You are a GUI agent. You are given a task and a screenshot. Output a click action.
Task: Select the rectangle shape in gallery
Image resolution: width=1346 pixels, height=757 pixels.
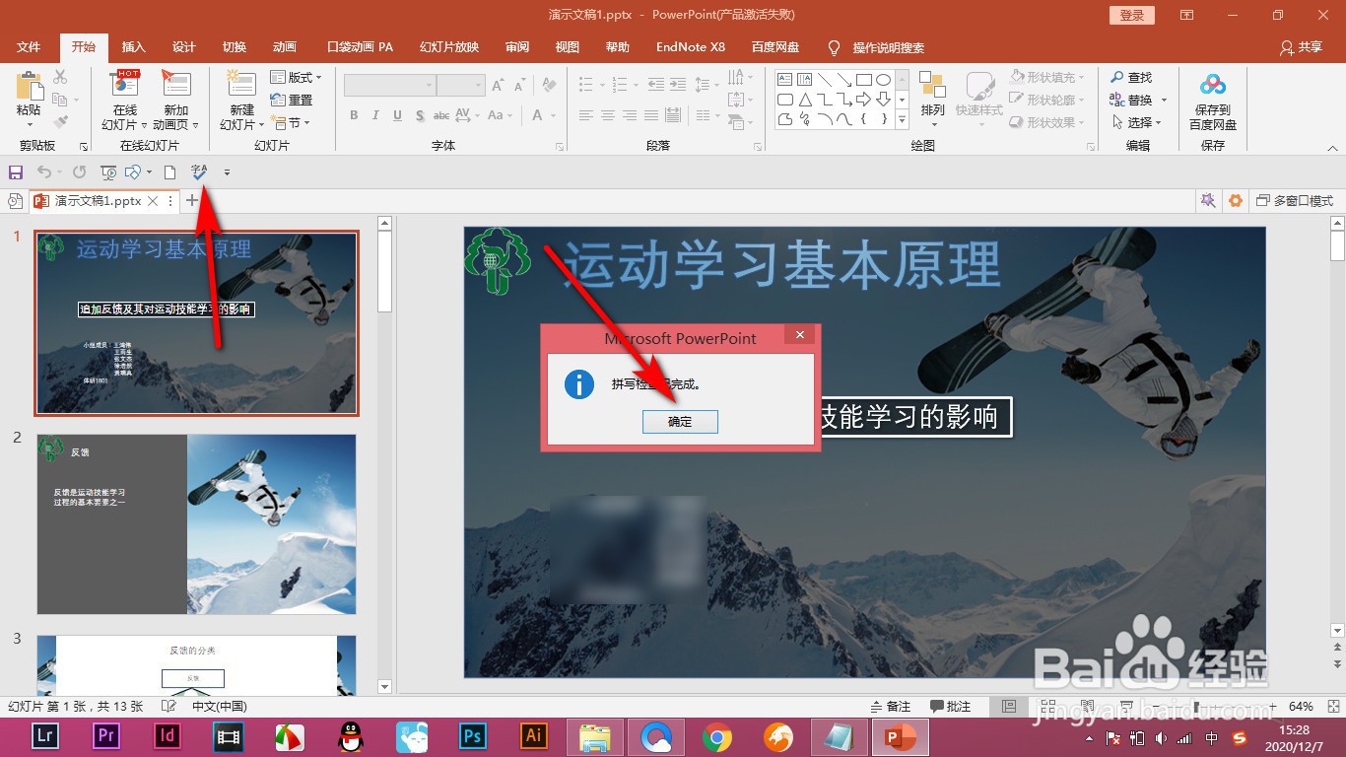click(863, 80)
